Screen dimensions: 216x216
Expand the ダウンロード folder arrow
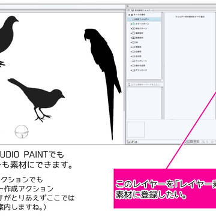click(x=131, y=70)
